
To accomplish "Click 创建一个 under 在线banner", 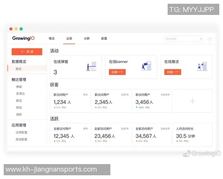I will (117, 72).
